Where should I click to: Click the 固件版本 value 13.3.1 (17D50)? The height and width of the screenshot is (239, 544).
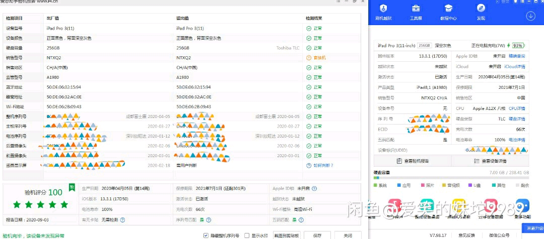pos(433,56)
